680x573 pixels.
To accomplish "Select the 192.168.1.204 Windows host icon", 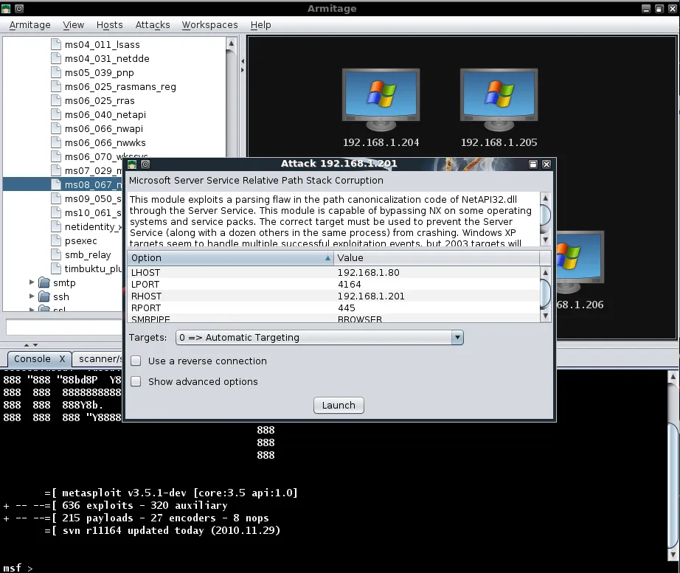I will tap(381, 97).
